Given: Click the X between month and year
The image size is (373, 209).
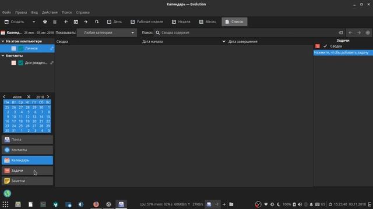Looking at the screenshot, I should pyautogui.click(x=29, y=97).
